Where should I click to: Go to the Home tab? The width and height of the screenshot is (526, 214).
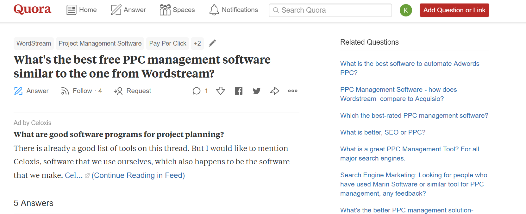tap(82, 10)
